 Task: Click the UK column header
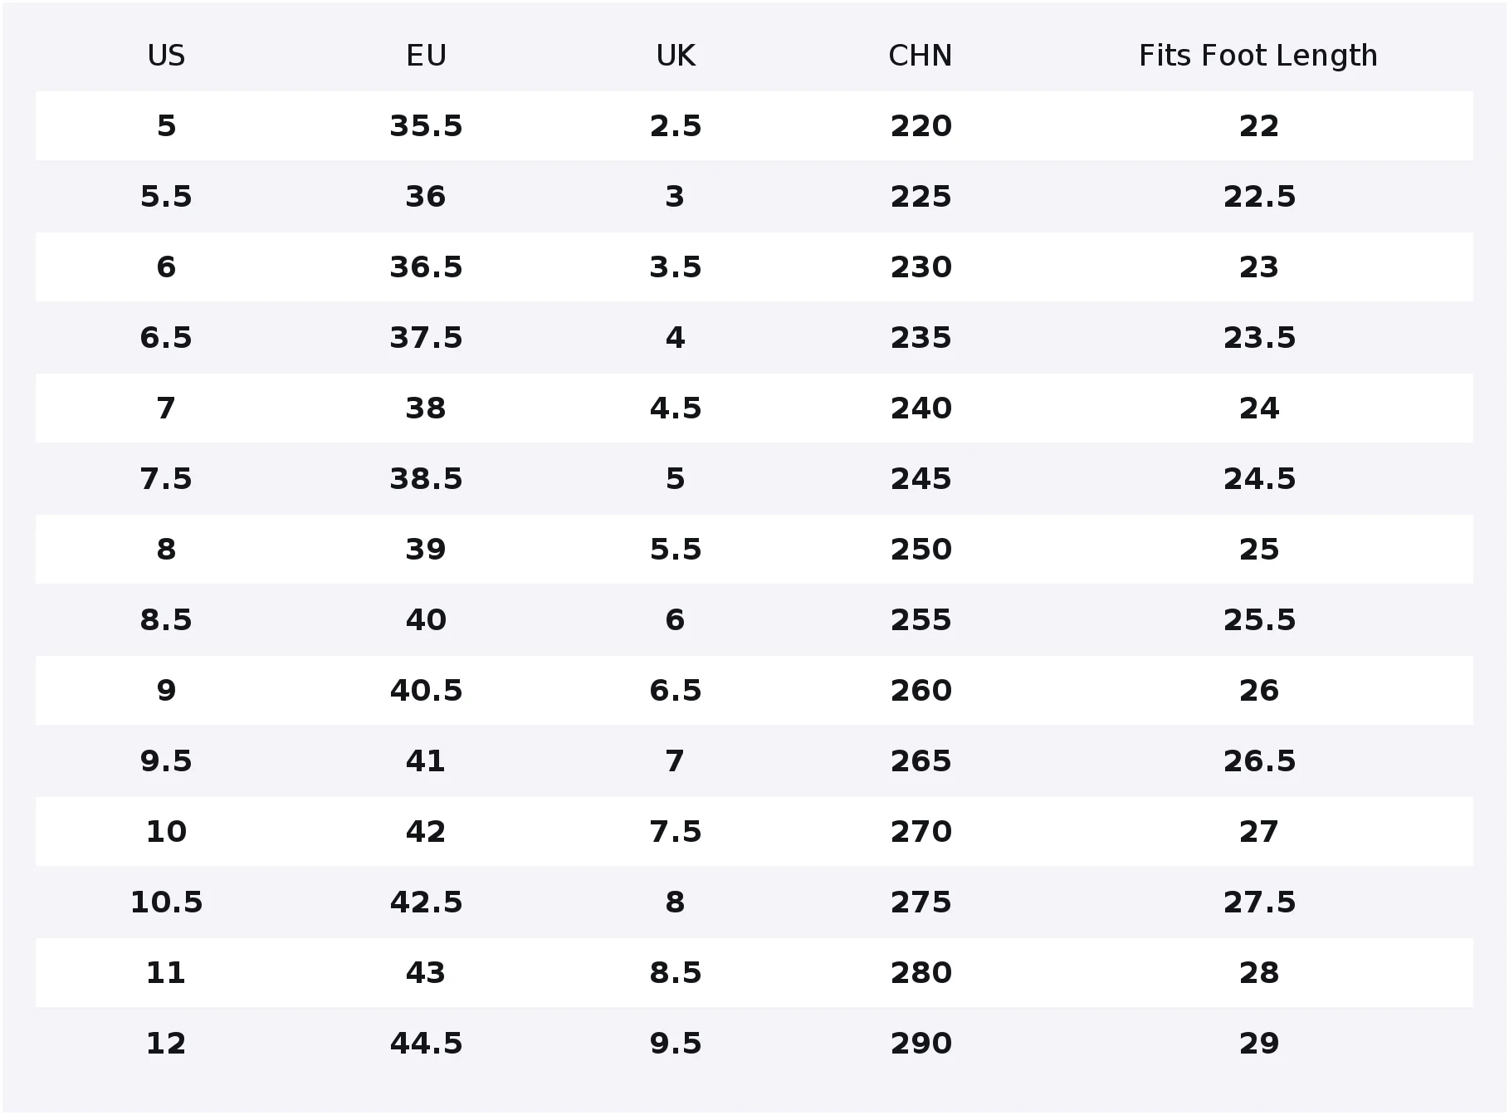(676, 56)
